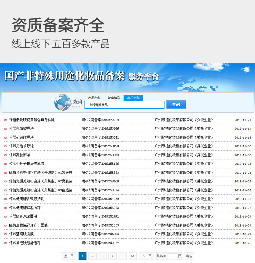This screenshot has width=255, height=263.
Task: Open product 侑熙绿豆泥浆面膜
Action: point(23,216)
